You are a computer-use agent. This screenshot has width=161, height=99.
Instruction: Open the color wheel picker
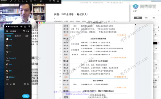(159, 43)
